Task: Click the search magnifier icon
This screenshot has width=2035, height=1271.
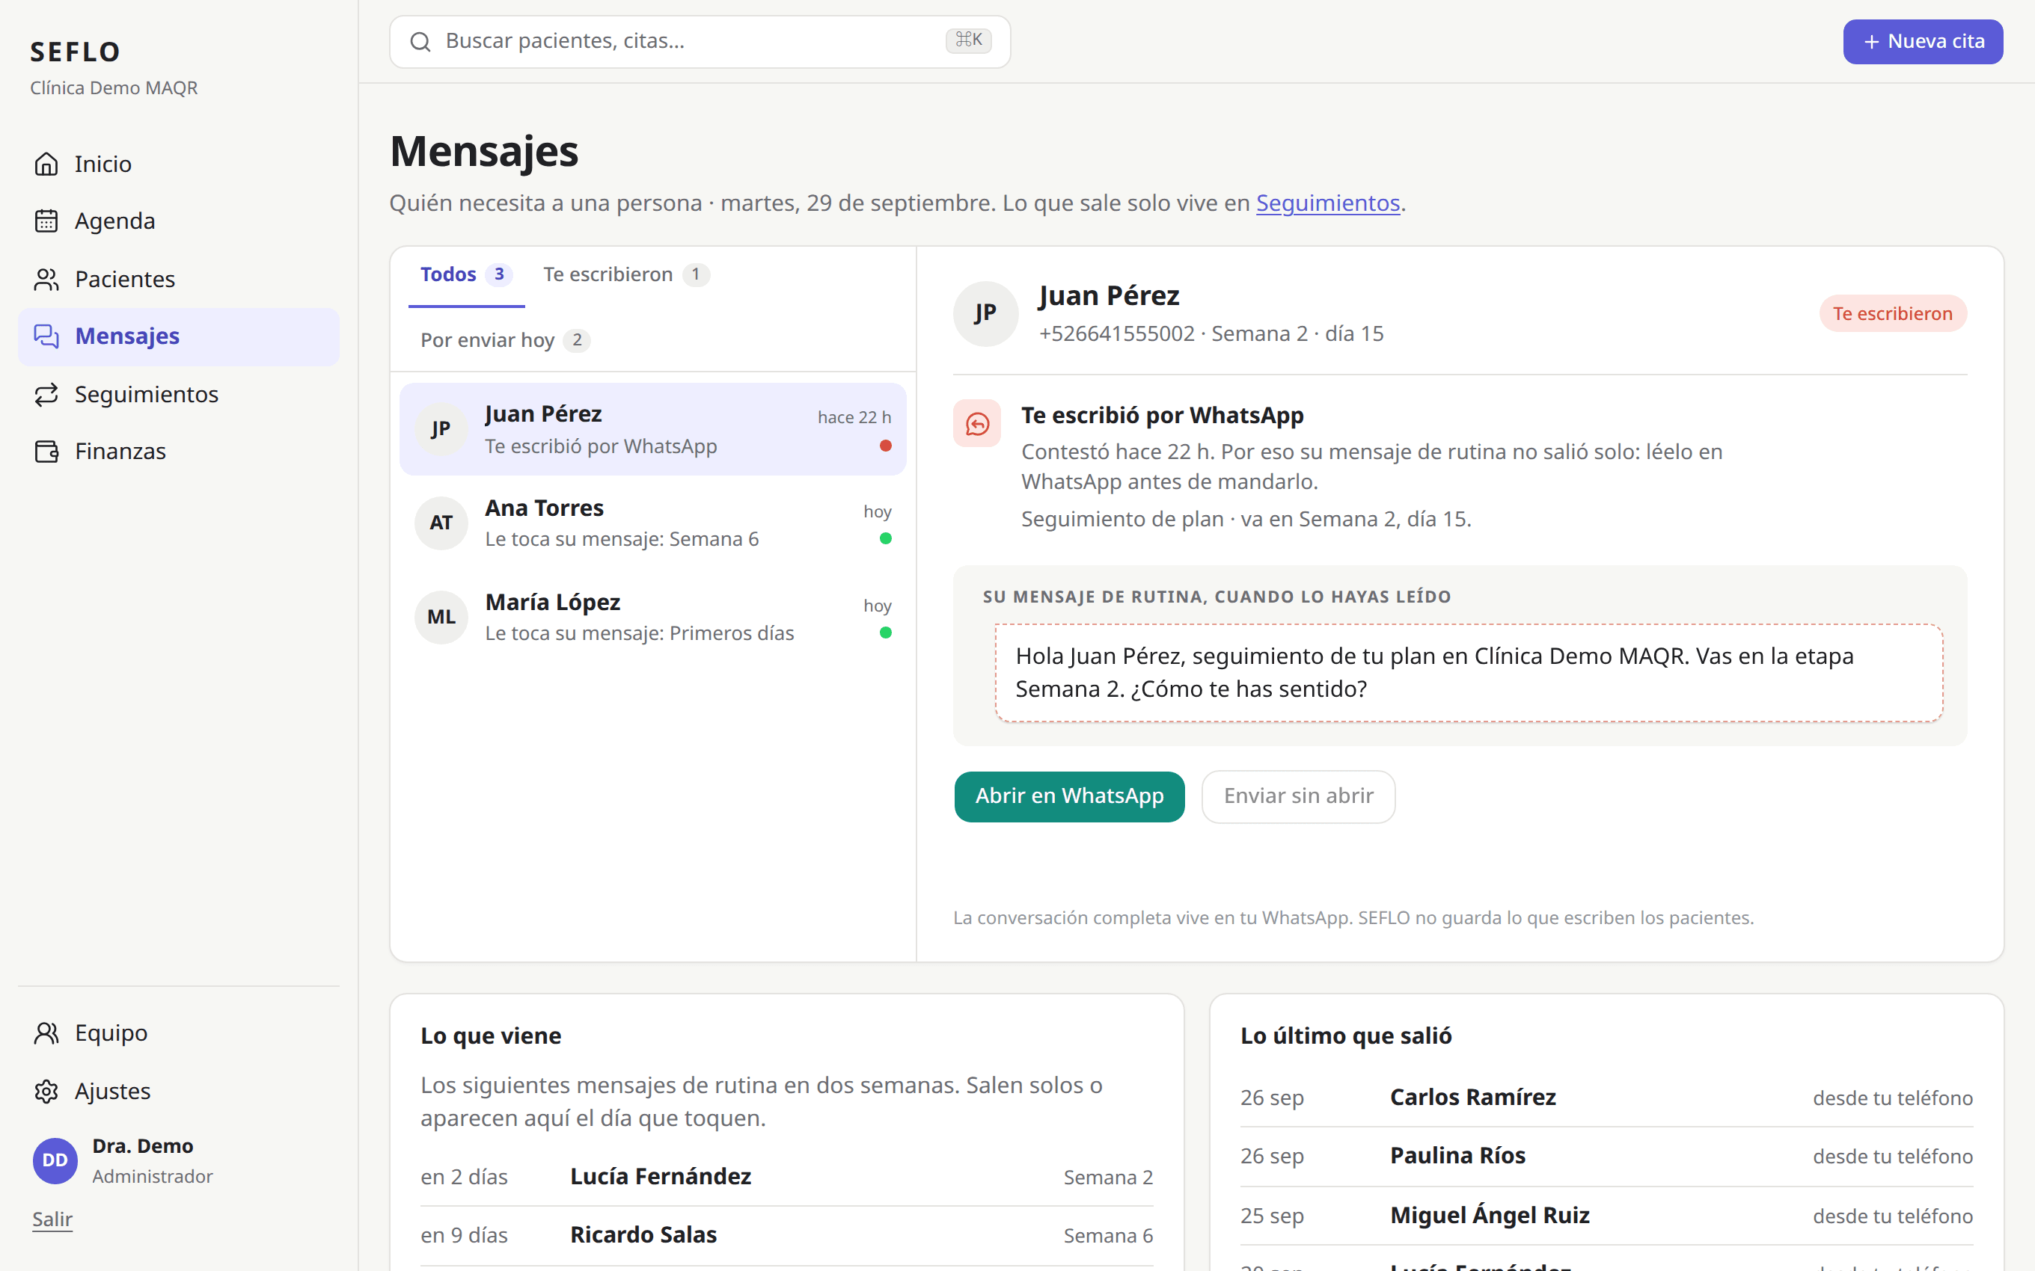Action: click(x=420, y=42)
